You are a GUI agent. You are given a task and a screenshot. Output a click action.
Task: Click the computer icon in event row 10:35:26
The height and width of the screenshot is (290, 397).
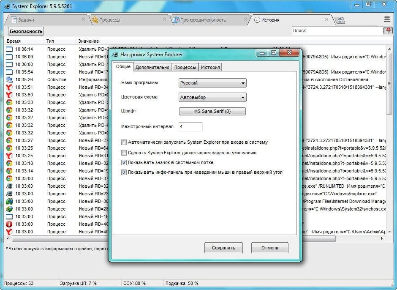[9, 79]
